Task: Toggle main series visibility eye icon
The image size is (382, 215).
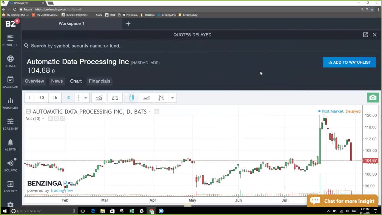Action: [x=157, y=111]
